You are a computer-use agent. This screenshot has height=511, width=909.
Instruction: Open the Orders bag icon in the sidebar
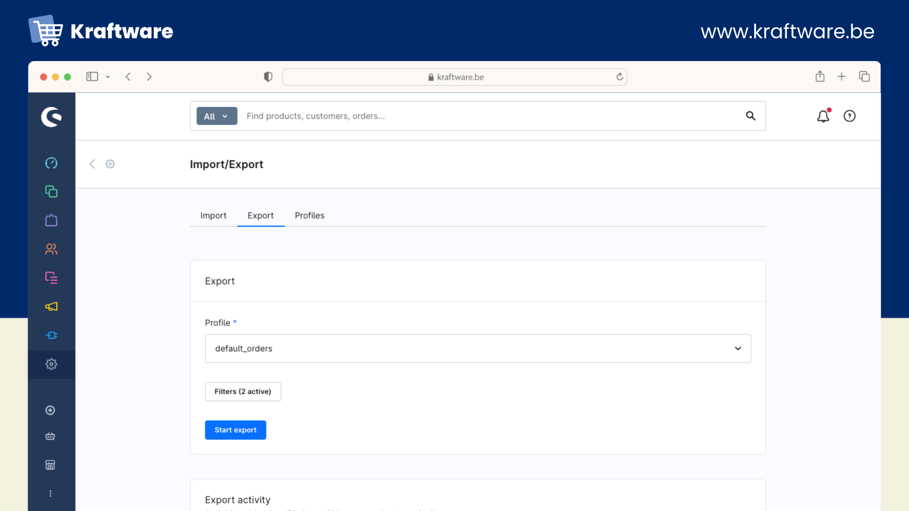(x=51, y=220)
